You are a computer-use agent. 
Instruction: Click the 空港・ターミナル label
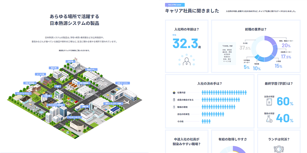coord(123,83)
